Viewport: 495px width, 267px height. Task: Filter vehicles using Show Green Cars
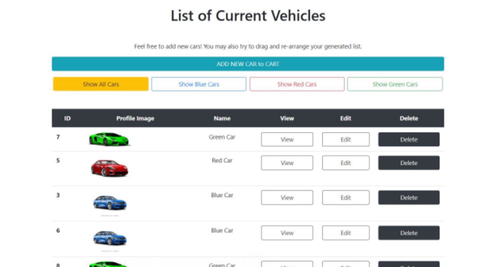(395, 84)
